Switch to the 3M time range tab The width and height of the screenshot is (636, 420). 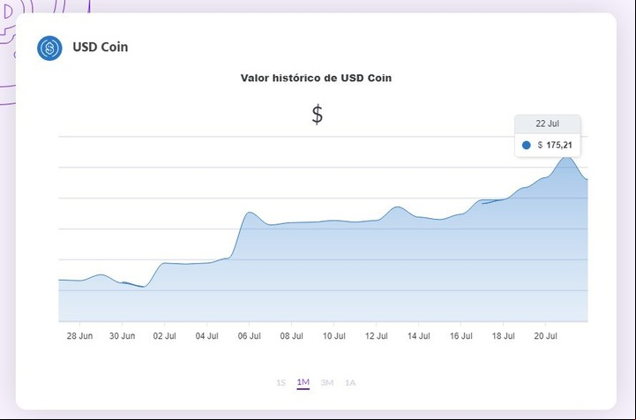327,383
